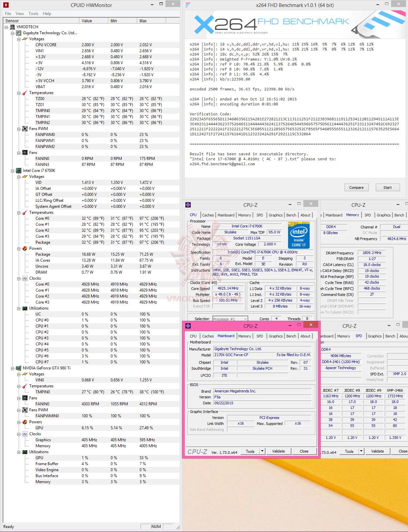Click the Intel CPU Temperatures thermometer icon

click(x=25, y=212)
